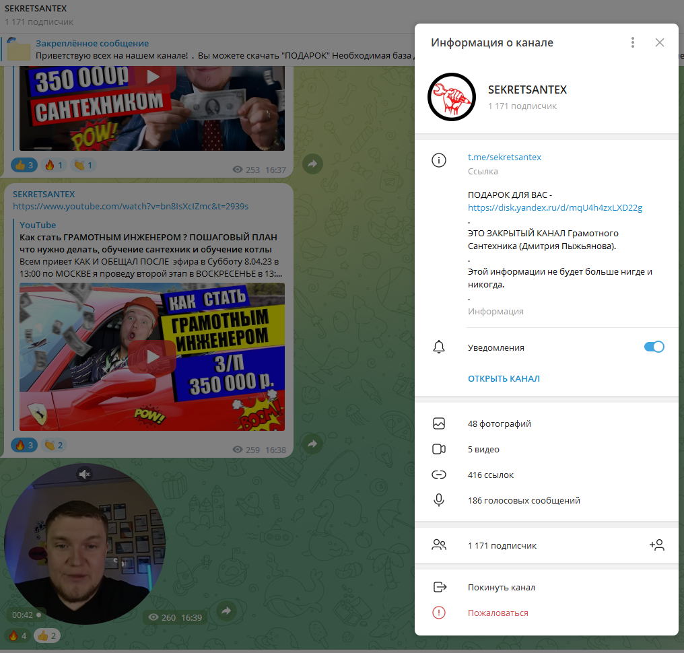This screenshot has width=684, height=653.
Task: Click the SEKRETSANTEX chat header title
Action: [x=36, y=9]
